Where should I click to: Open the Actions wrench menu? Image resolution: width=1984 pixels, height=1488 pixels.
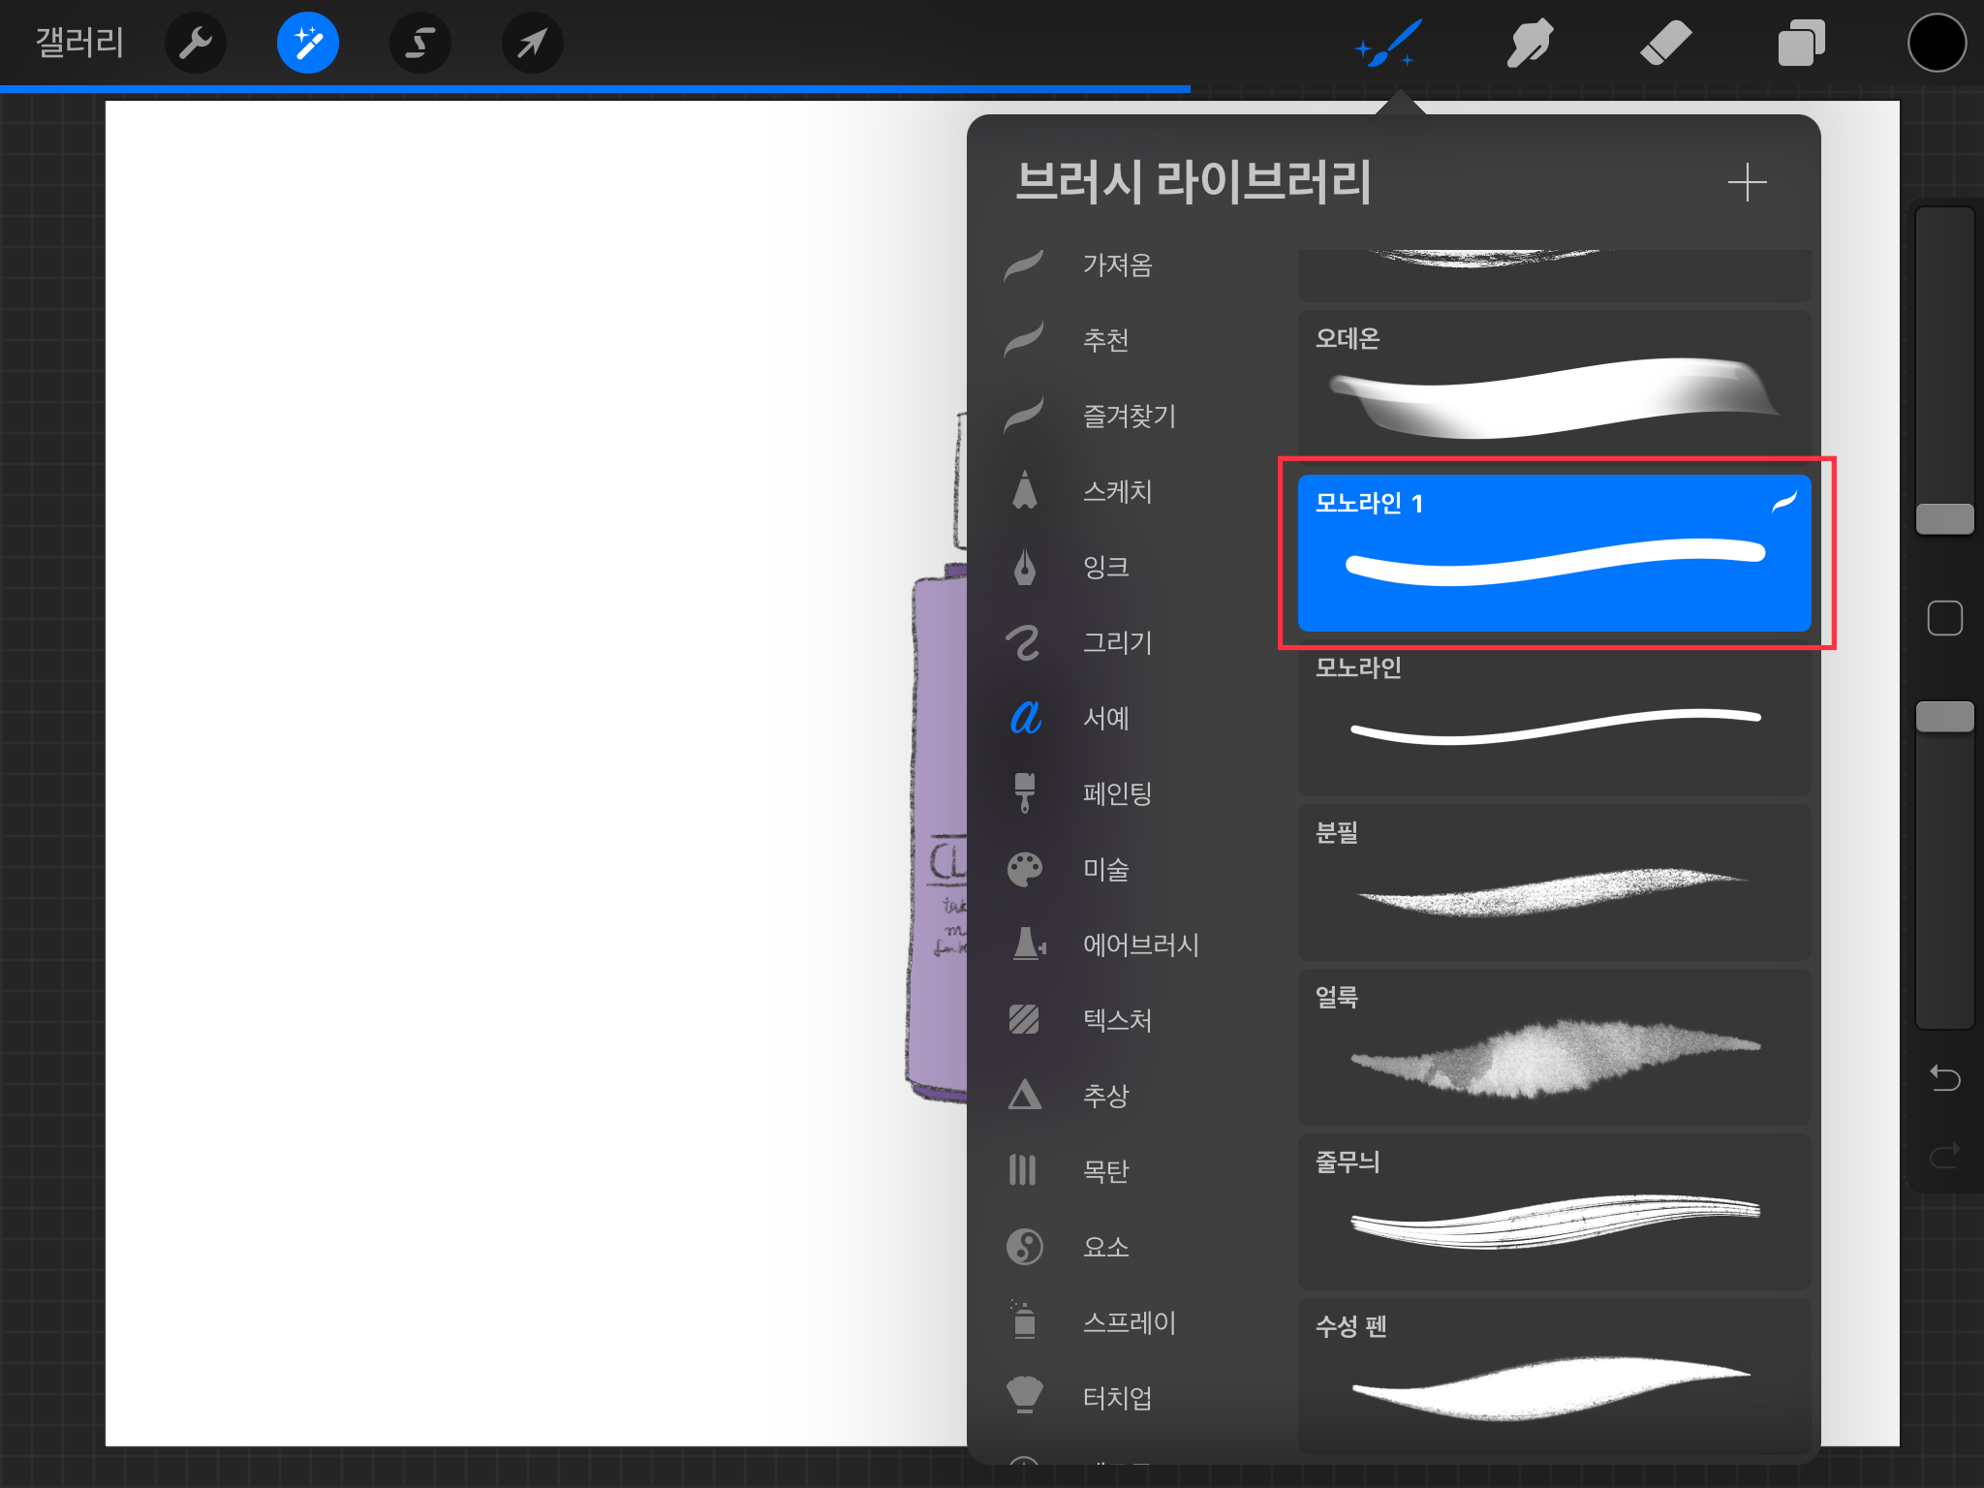196,43
